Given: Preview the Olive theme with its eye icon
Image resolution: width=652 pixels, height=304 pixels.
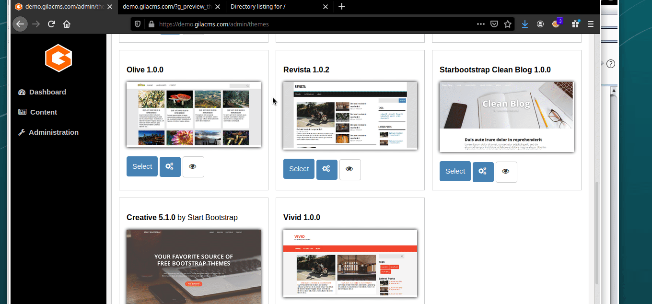Looking at the screenshot, I should point(193,166).
